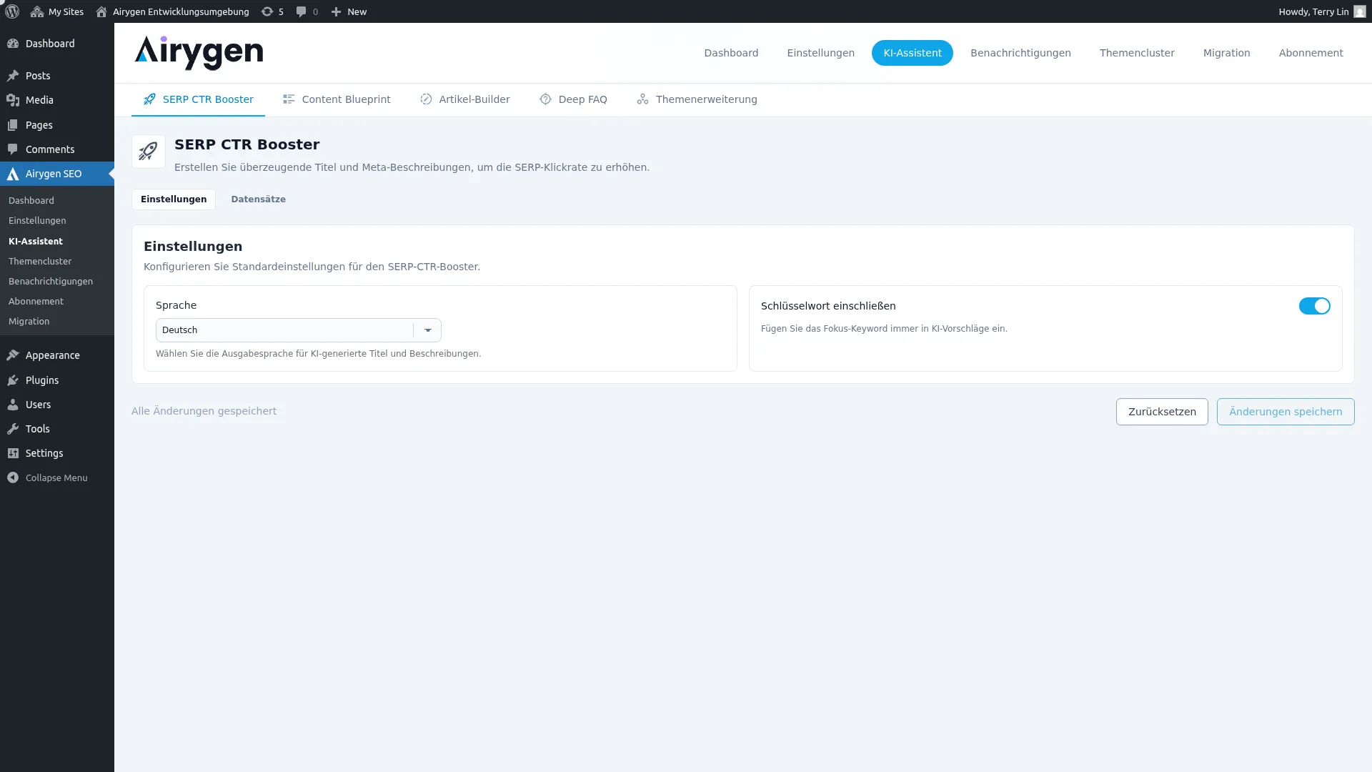The width and height of the screenshot is (1372, 772).
Task: Click the large rocket icon beside the page title
Action: coord(149,152)
